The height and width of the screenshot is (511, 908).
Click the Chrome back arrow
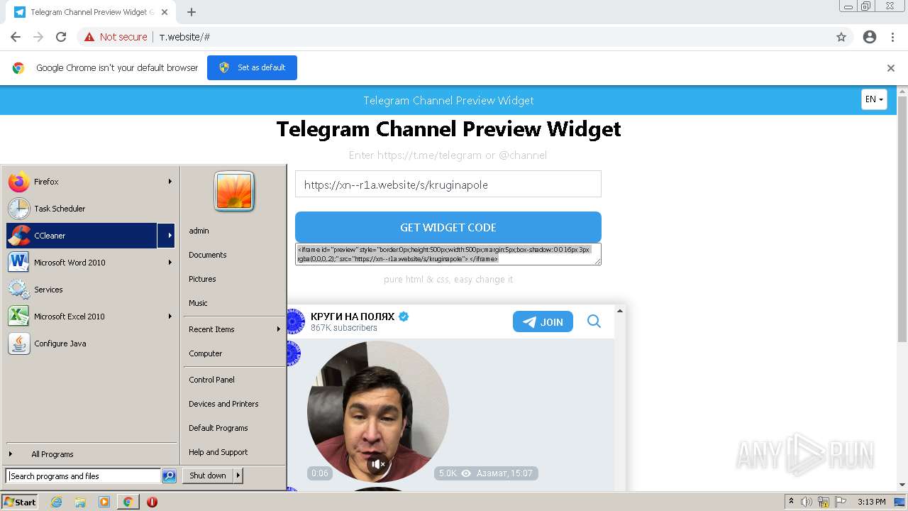pyautogui.click(x=16, y=37)
